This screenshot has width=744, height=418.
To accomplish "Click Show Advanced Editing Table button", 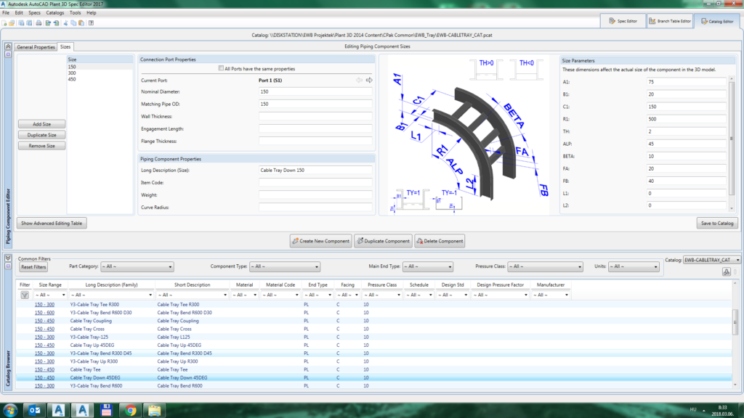I will 52,224.
